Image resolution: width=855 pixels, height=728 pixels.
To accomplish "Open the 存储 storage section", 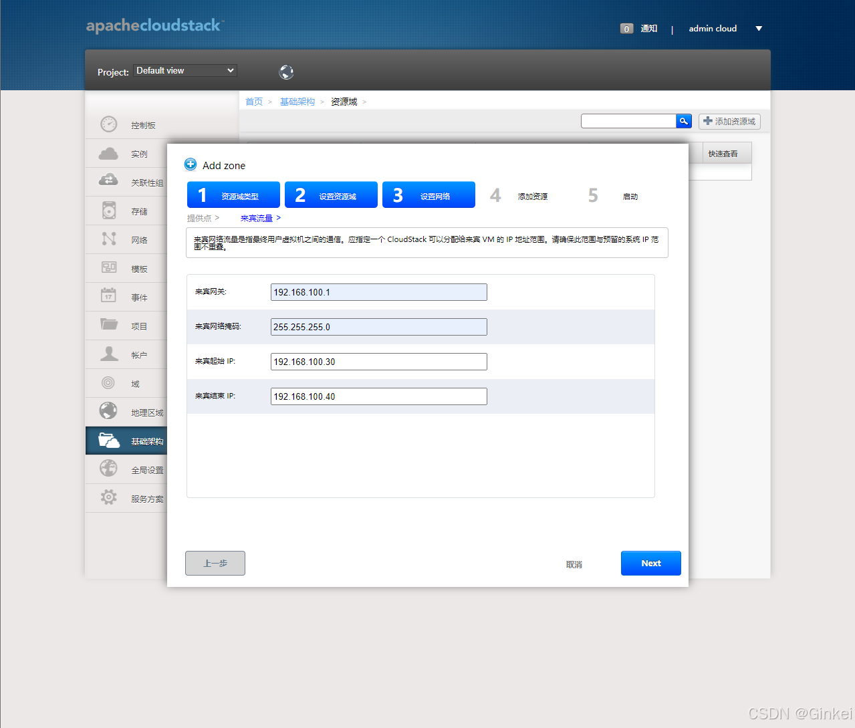I will point(138,211).
